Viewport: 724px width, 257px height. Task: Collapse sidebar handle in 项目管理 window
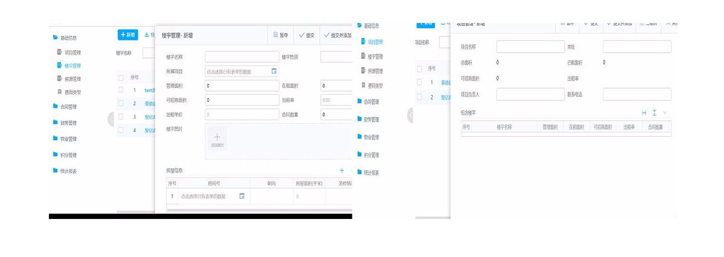(x=410, y=116)
